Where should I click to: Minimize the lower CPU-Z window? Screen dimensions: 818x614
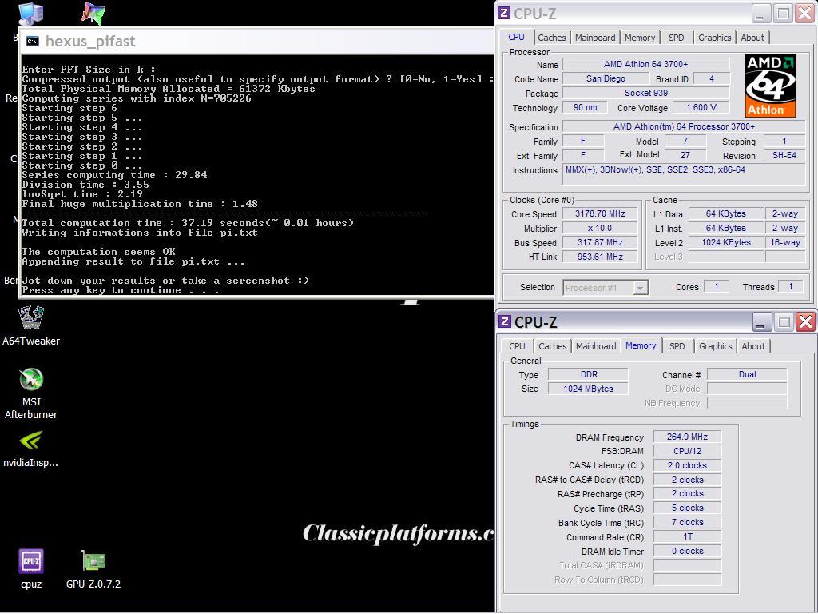pyautogui.click(x=762, y=322)
